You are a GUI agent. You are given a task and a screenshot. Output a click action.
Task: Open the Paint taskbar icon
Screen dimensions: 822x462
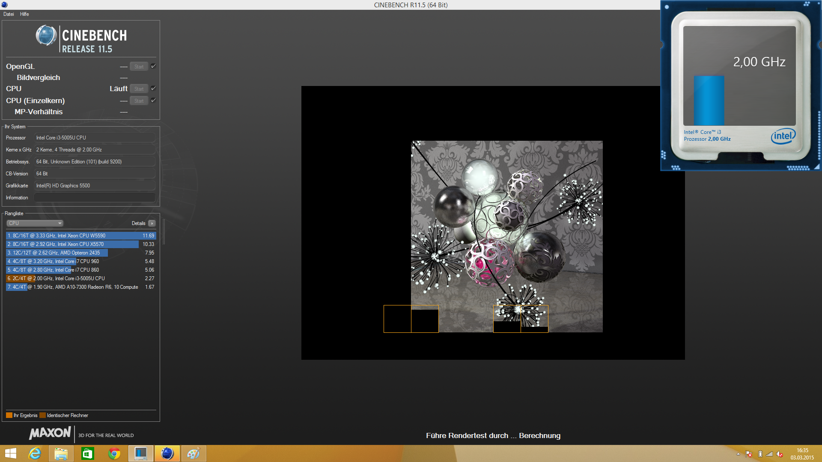(194, 453)
